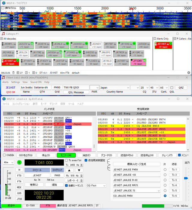Uncheck the メニュー checkbox
The image size is (192, 210).
tap(179, 155)
